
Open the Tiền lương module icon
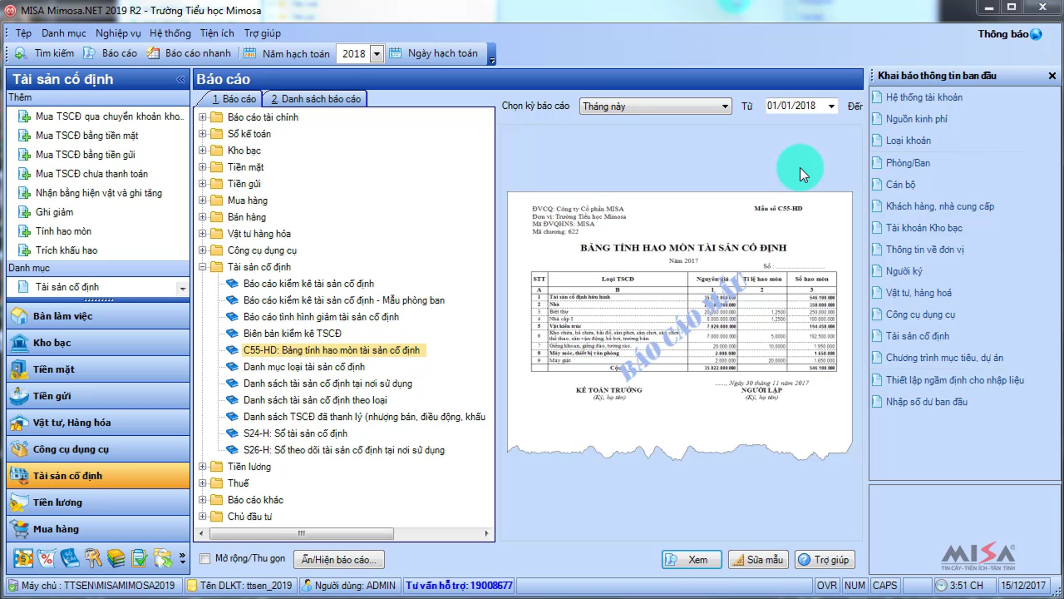[x=19, y=502]
